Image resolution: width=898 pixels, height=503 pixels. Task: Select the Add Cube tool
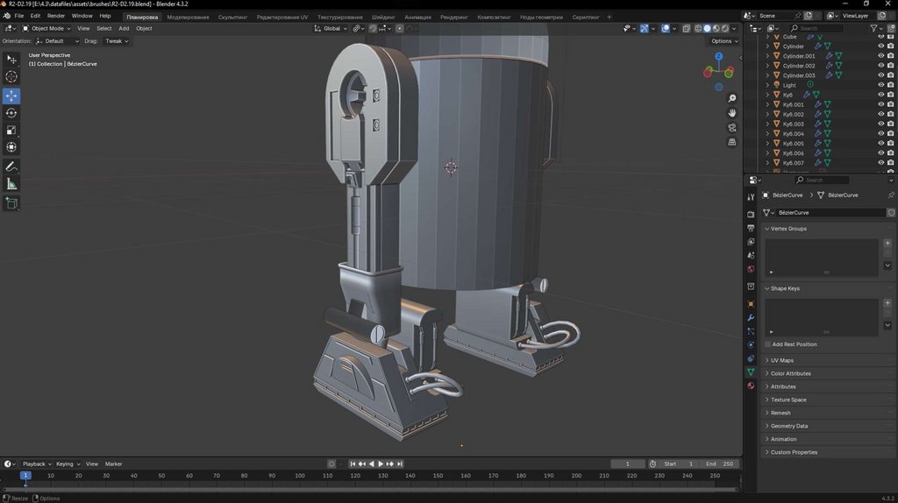pyautogui.click(x=11, y=203)
